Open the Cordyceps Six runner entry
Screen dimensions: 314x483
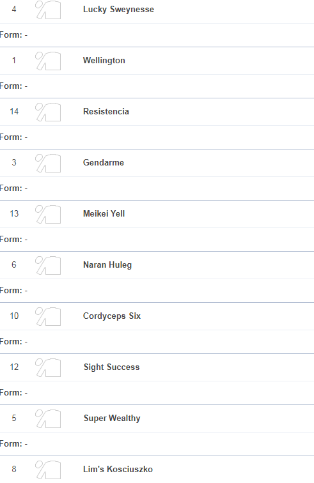112,316
